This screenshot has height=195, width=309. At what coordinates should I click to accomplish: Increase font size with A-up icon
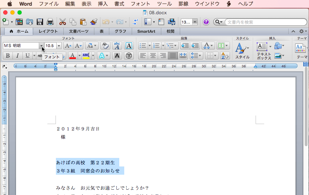coord(68,46)
